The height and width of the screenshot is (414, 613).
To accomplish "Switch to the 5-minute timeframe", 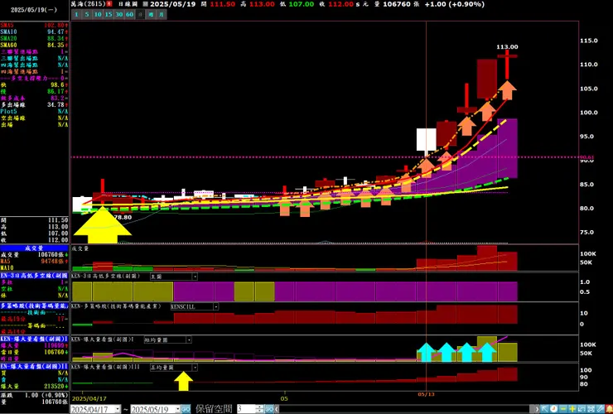I will point(87,14).
